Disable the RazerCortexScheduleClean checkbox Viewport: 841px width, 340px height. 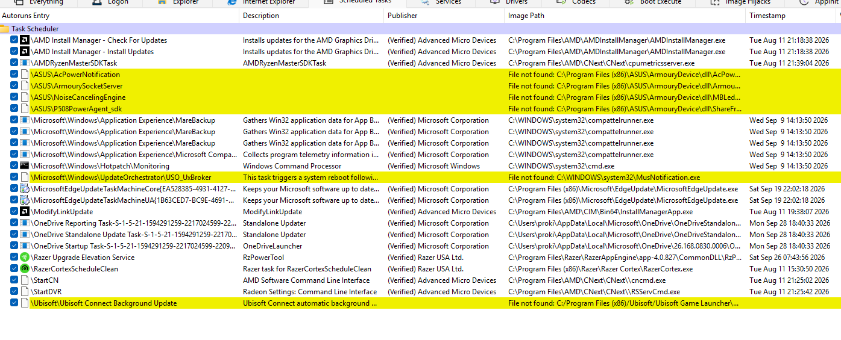[14, 269]
